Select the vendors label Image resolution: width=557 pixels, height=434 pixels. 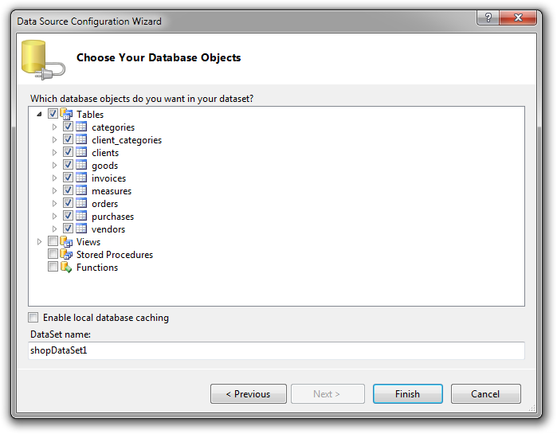[x=108, y=229]
